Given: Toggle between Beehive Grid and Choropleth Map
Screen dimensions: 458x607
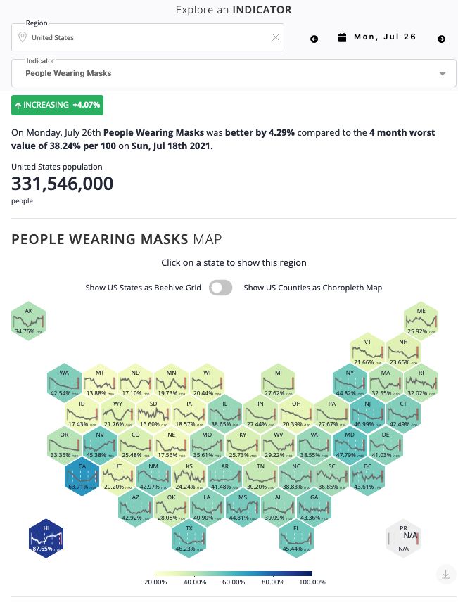Looking at the screenshot, I should [220, 288].
